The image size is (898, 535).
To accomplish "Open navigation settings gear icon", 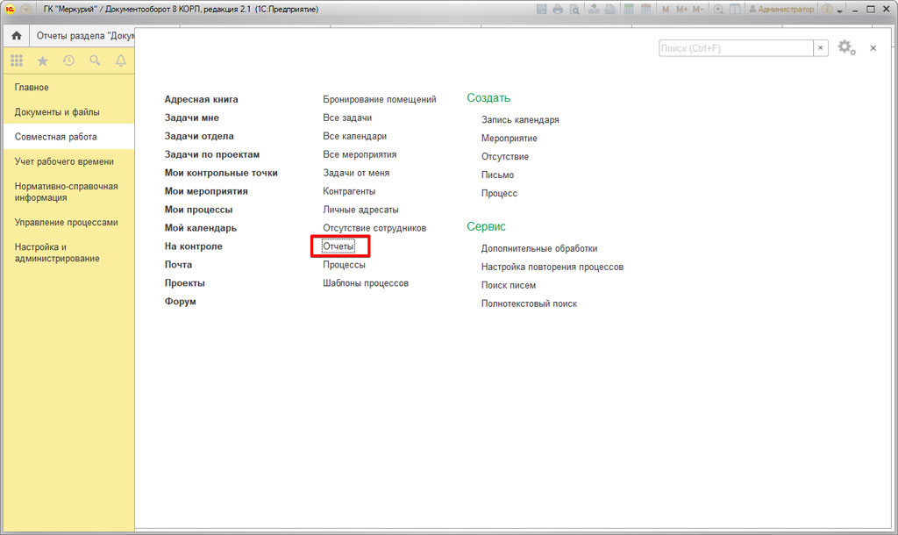I will [845, 47].
